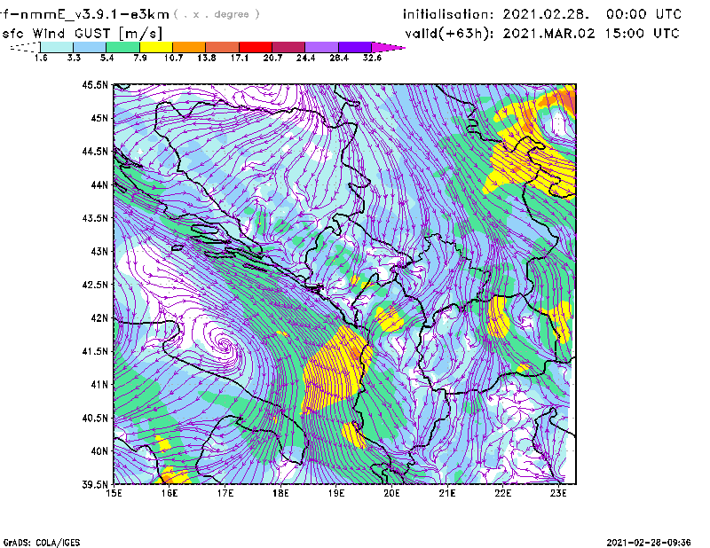Click the 18E longitude label

[x=280, y=493]
